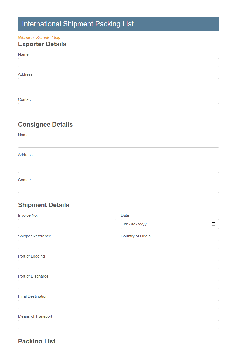Click the Final Destination input field
Image resolution: width=237 pixels, height=343 pixels.
[x=118, y=304]
